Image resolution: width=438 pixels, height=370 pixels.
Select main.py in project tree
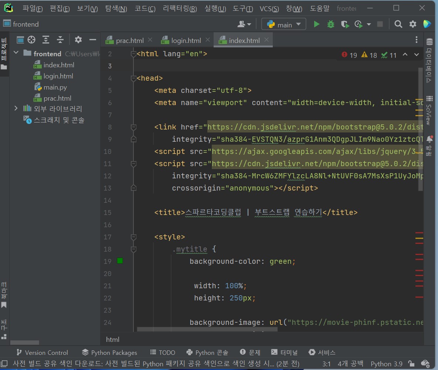tap(51, 88)
